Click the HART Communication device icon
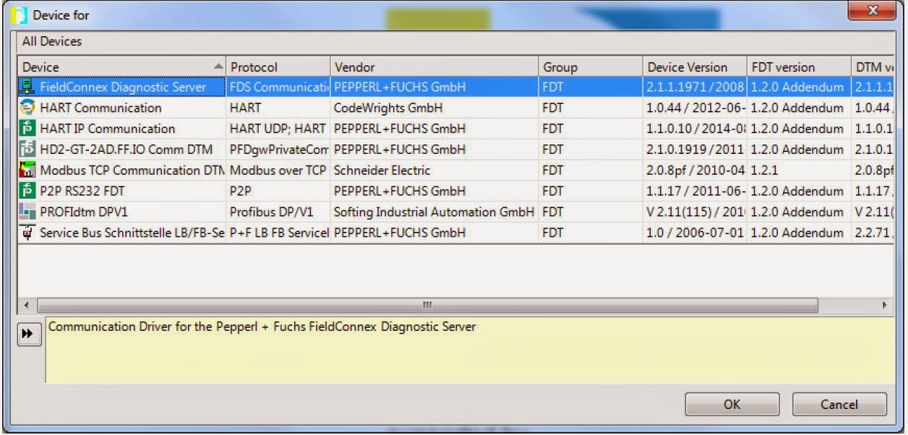Screen dimensions: 908x435 tap(28, 108)
